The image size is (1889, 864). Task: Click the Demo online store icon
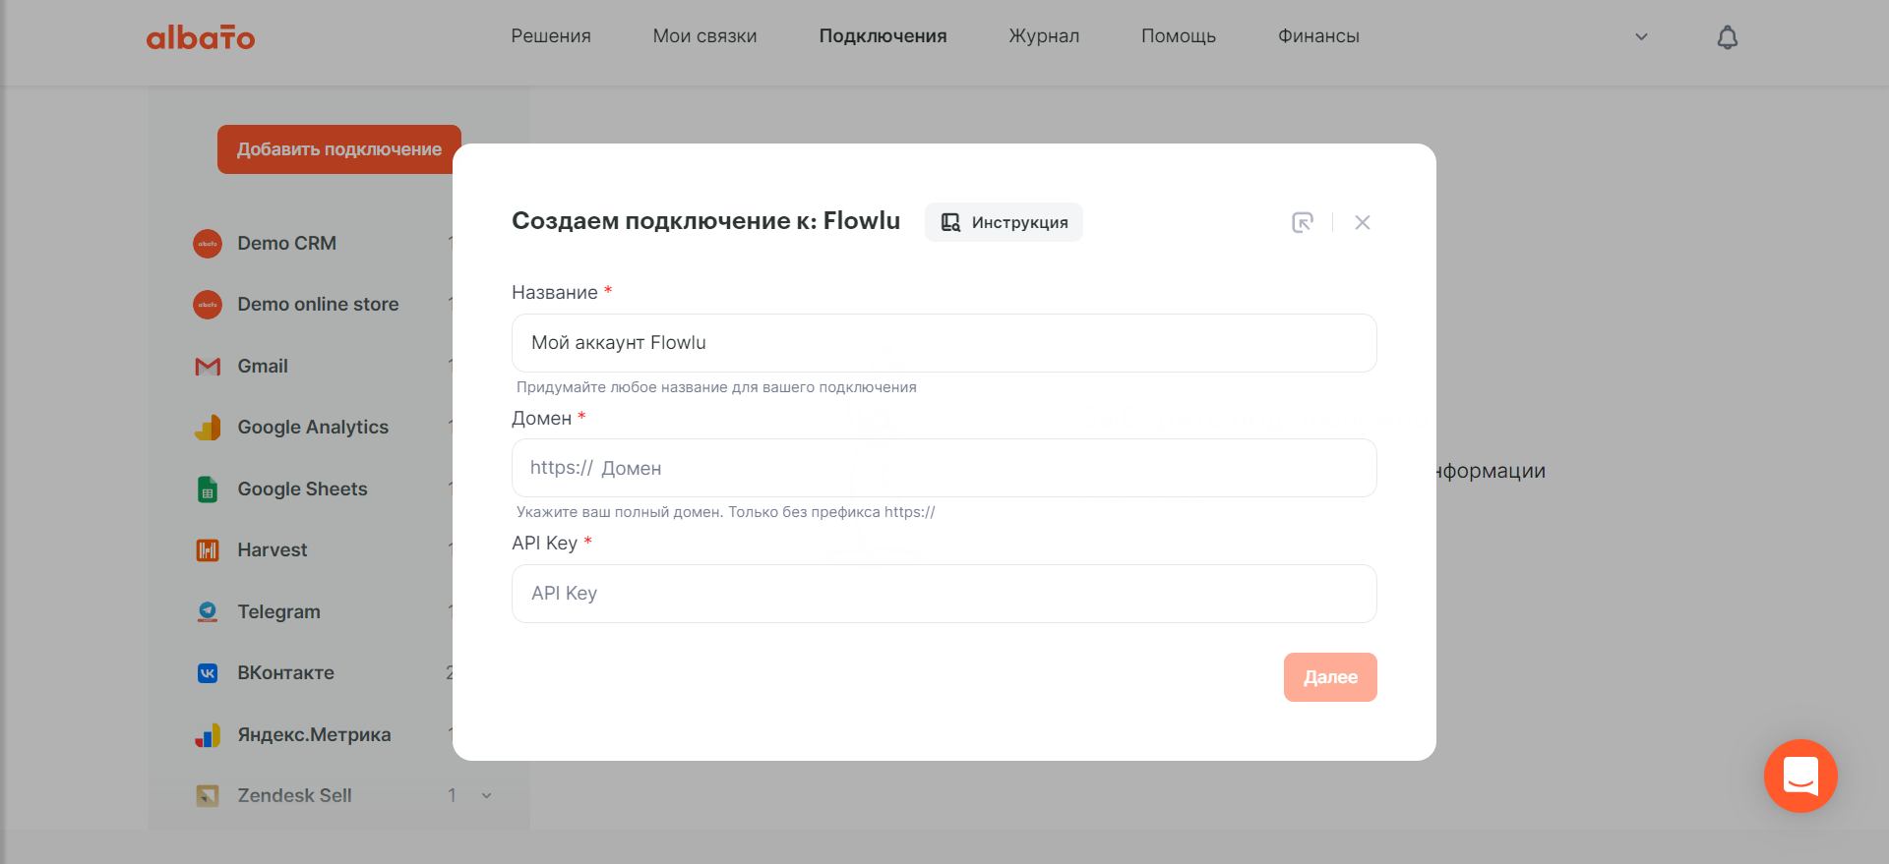coord(208,305)
